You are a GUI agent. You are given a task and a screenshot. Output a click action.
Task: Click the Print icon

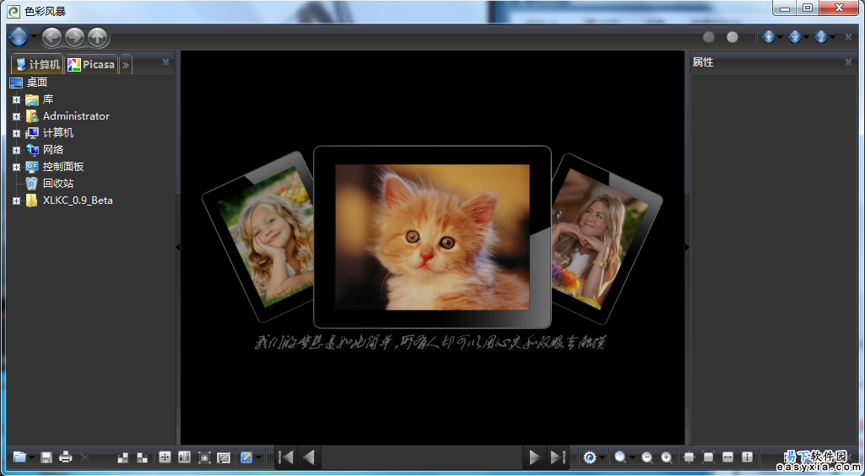(66, 457)
